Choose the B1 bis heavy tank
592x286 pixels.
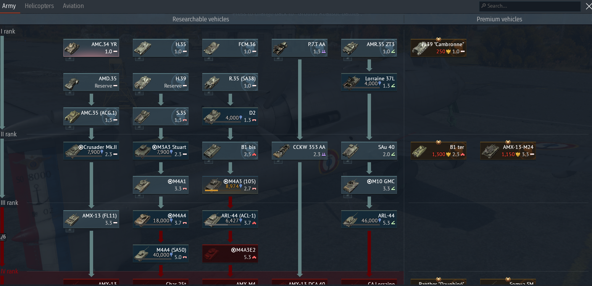point(230,151)
